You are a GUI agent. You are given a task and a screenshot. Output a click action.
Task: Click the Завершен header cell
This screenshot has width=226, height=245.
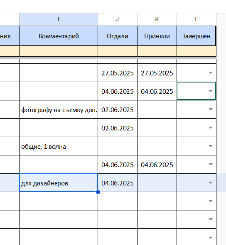196,36
